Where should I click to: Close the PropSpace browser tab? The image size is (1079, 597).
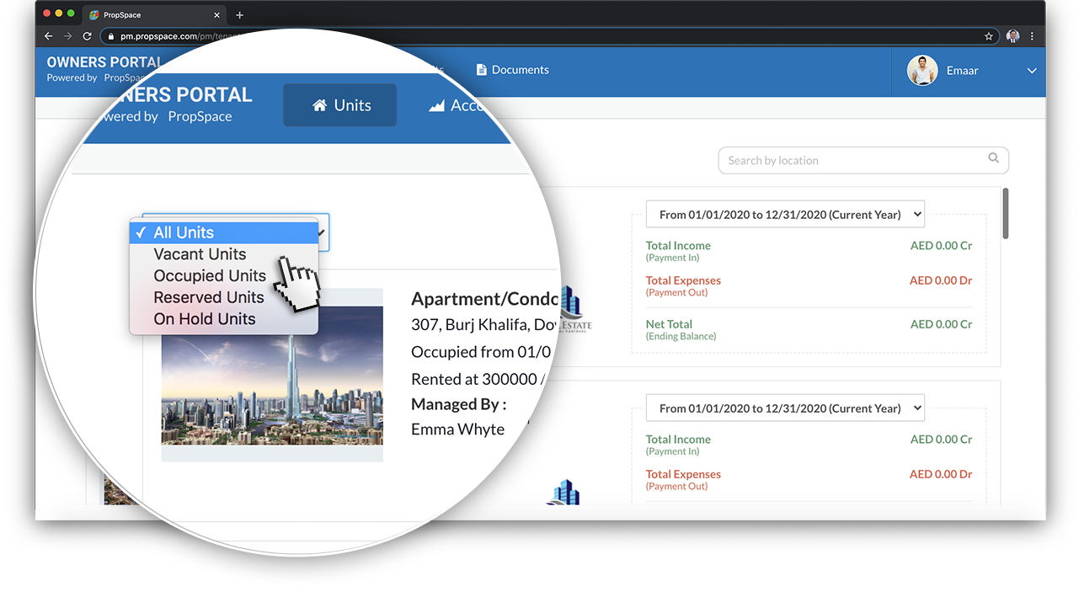tap(216, 15)
